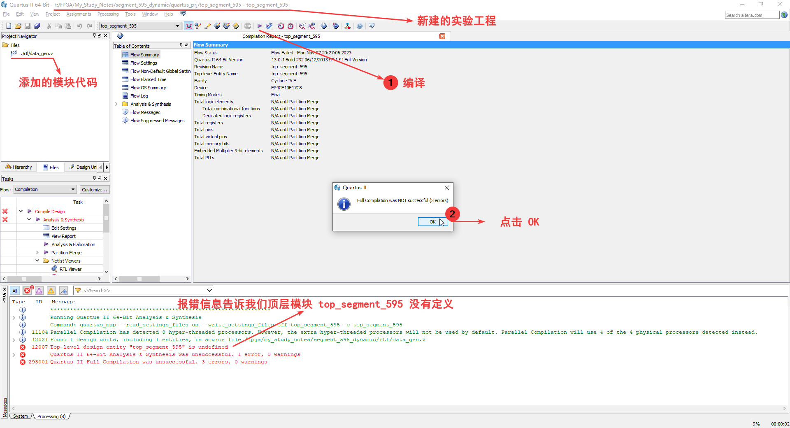Click the funnel filter icon in message search
This screenshot has width=790, height=428.
(78, 290)
